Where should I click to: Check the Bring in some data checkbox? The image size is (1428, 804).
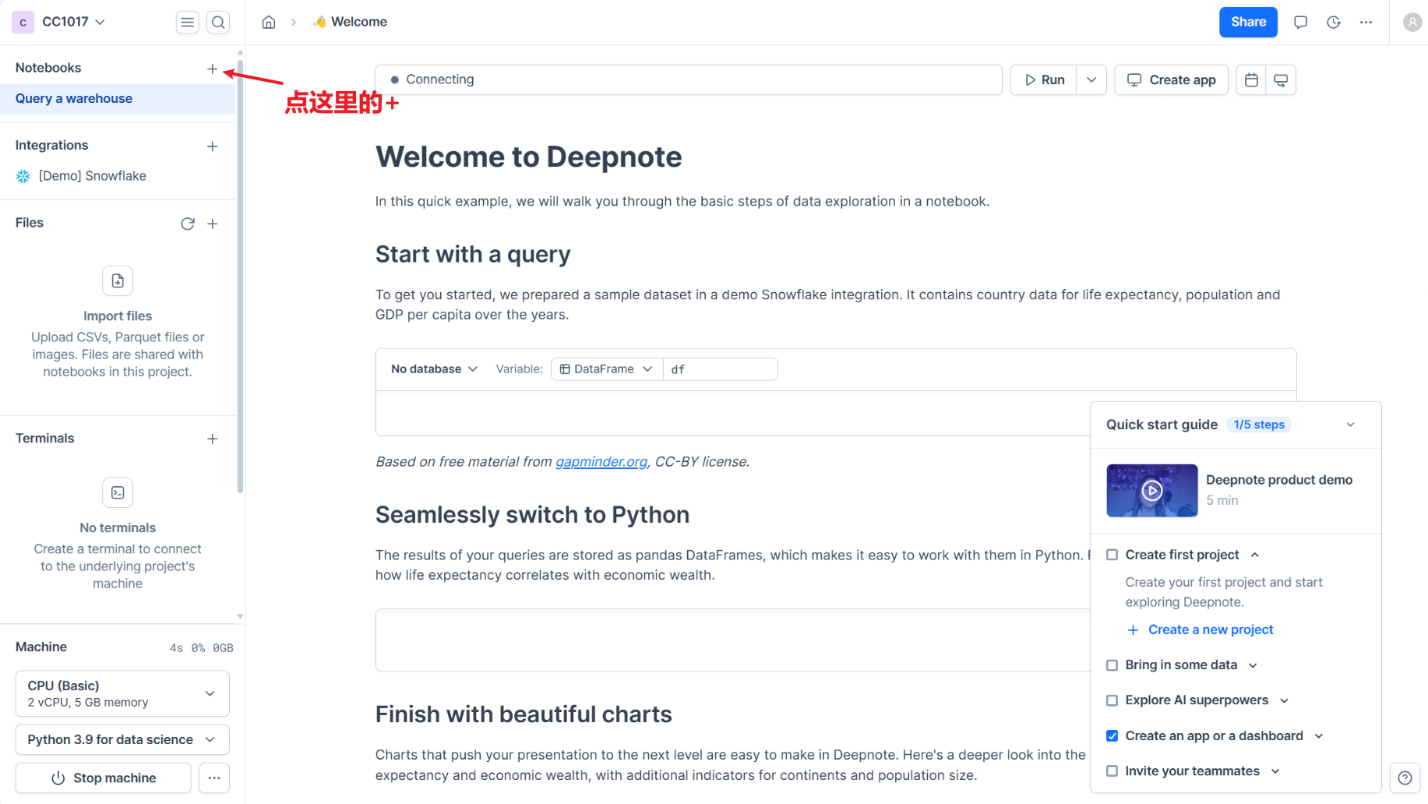point(1112,665)
